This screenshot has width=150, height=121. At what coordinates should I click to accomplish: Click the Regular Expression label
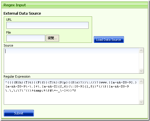[x=17, y=76]
